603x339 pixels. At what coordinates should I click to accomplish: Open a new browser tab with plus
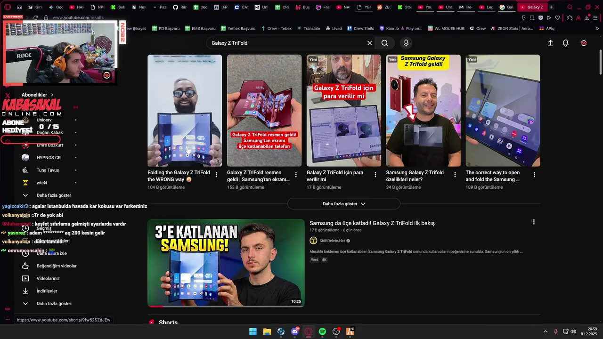(x=552, y=7)
